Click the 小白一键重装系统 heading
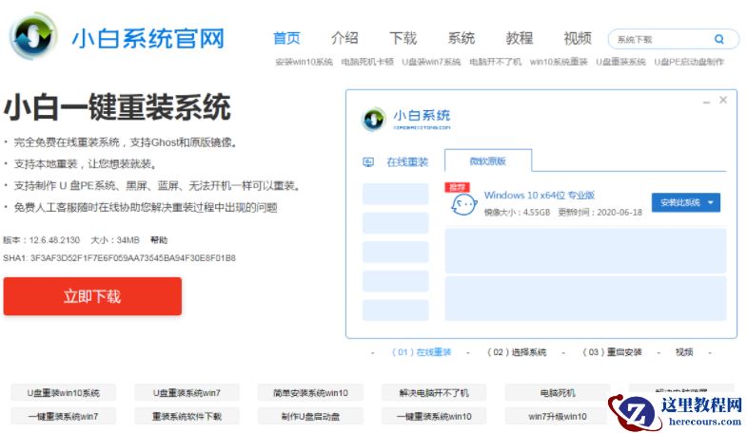The image size is (747, 433). 117,107
